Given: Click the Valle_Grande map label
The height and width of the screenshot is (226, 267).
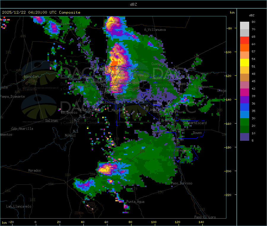Looking at the screenshot, I should click(x=88, y=109).
